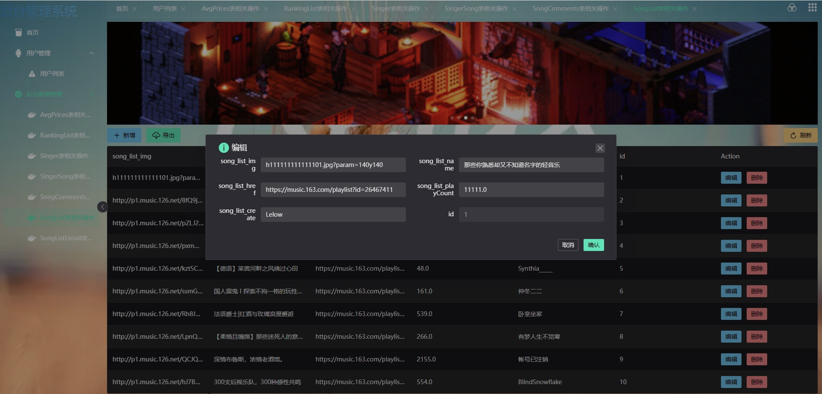Click the song_list_img column header
This screenshot has width=822, height=394.
132,156
